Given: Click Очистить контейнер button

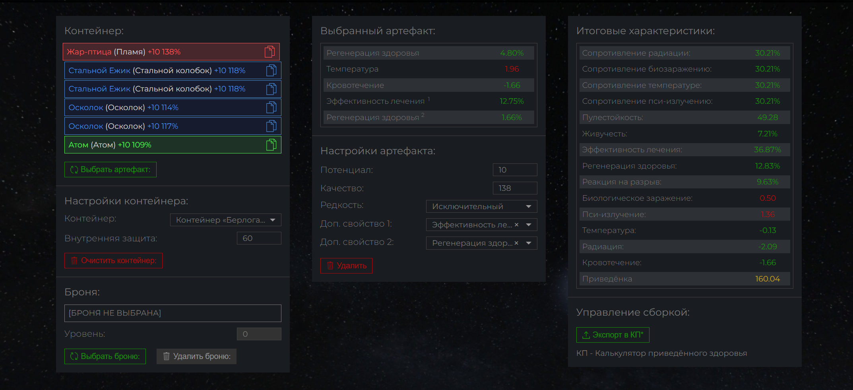Looking at the screenshot, I should pos(113,260).
